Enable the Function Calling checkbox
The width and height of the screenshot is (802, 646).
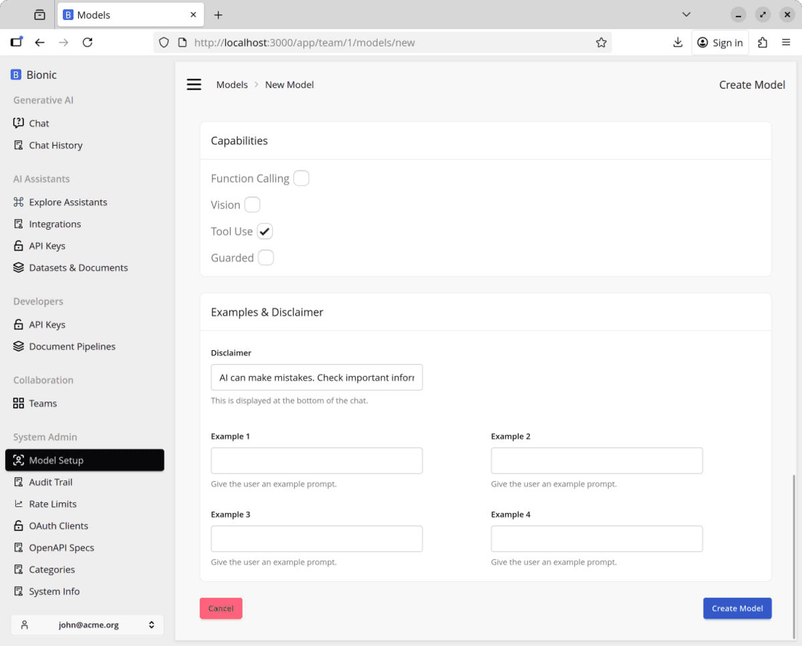[301, 178]
